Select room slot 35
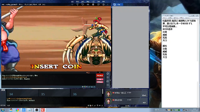This screenshot has width=200, height=112. click(54, 93)
